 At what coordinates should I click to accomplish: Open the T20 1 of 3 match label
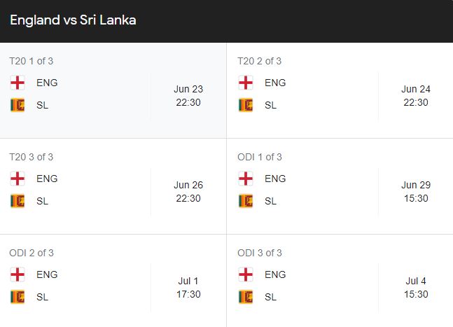coord(32,61)
